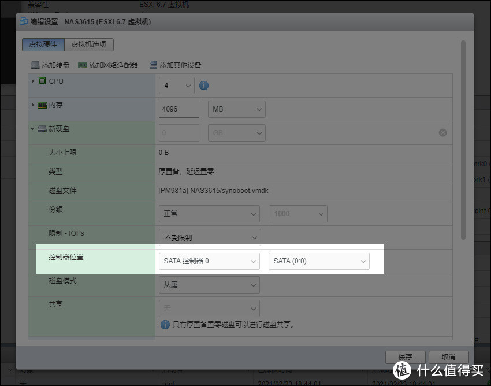Click the 新硬盘 disk icon
Image resolution: width=491 pixels, height=386 pixels.
click(42, 128)
